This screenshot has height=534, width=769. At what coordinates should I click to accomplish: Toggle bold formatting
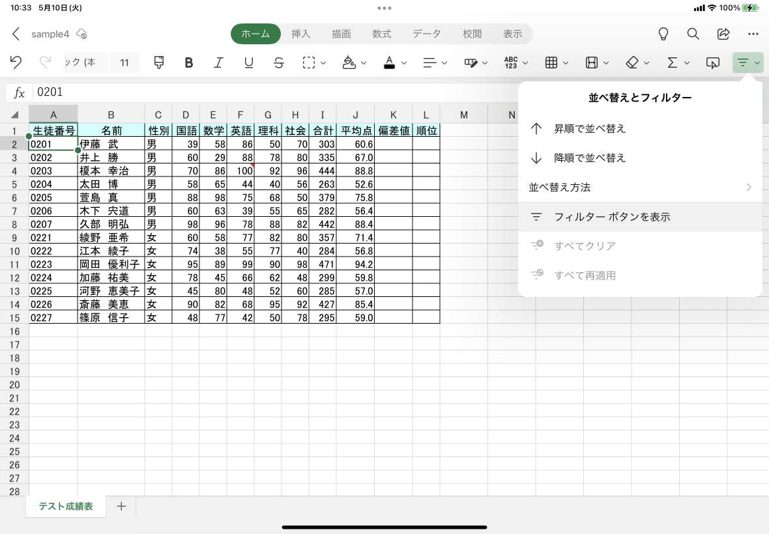coord(188,63)
